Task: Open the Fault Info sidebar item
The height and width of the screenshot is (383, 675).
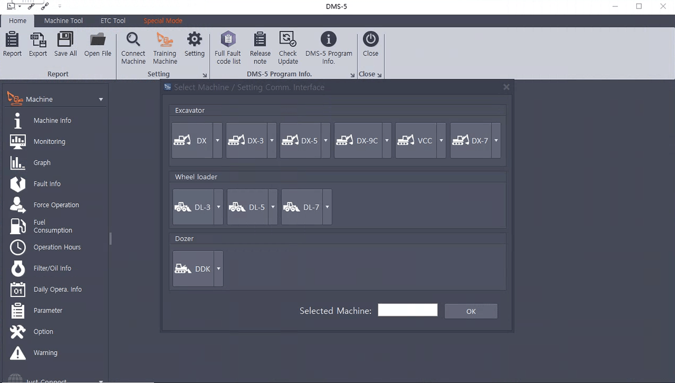Action: coord(47,184)
